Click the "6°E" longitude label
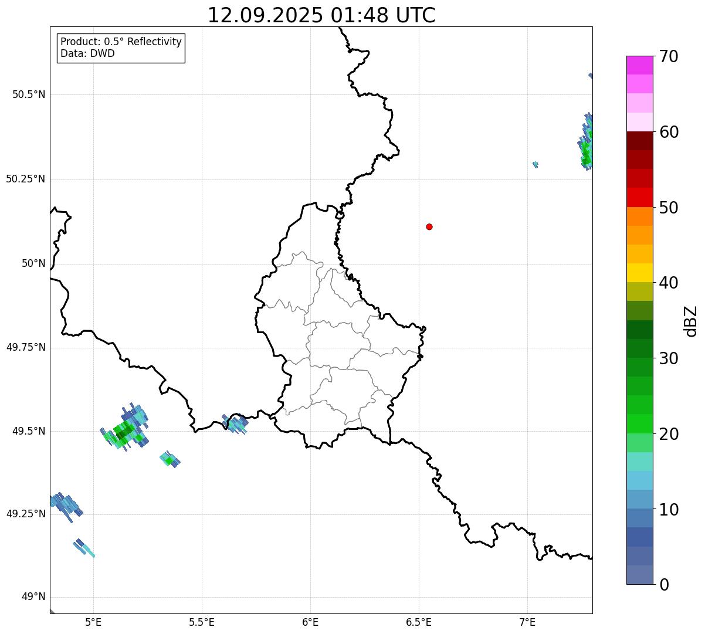 point(310,622)
